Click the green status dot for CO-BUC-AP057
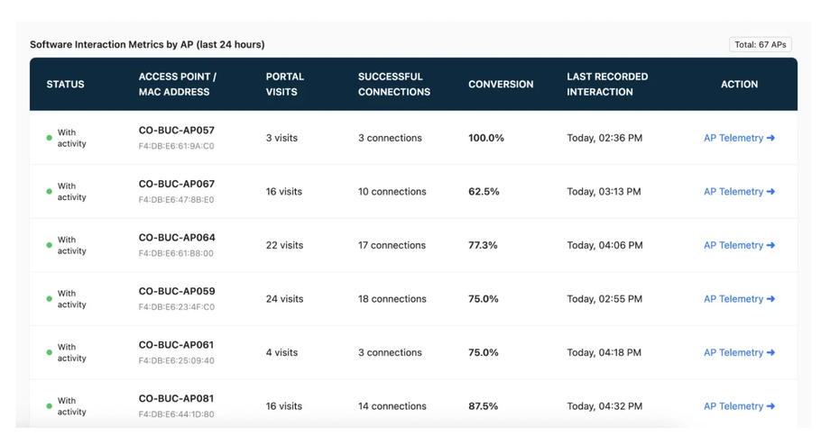The image size is (830, 445). 50,138
